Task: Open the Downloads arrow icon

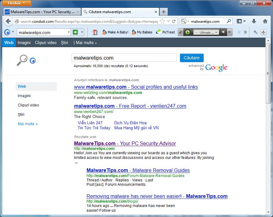Action: point(254,22)
